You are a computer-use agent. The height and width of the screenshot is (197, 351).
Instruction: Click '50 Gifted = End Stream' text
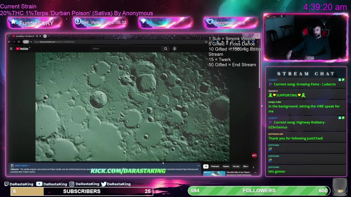232,65
